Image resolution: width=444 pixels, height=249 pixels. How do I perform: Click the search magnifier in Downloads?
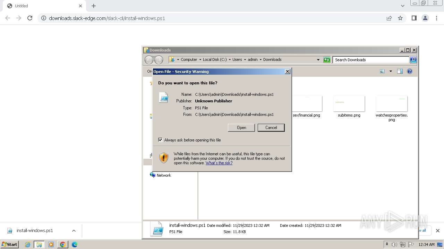[x=413, y=60]
